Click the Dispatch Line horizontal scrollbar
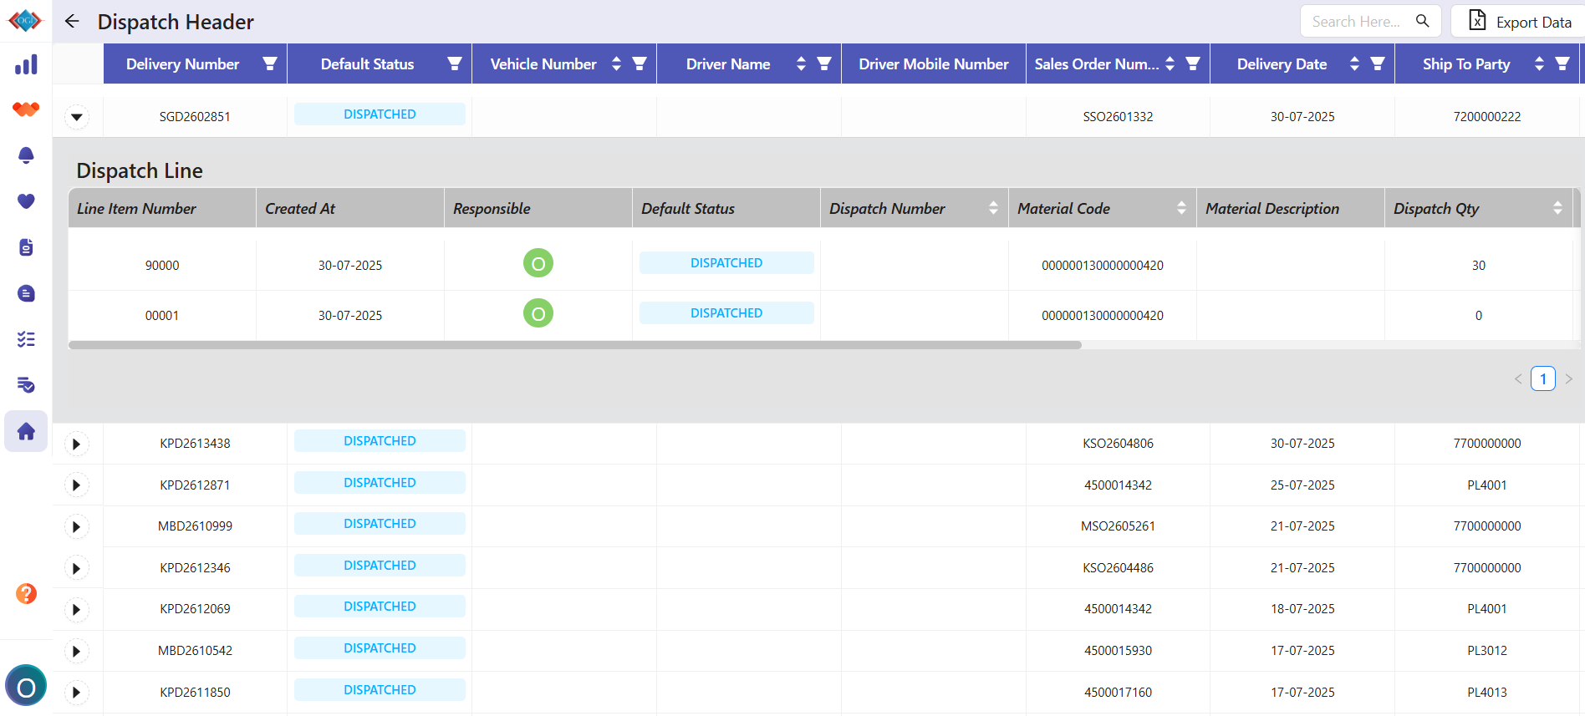This screenshot has height=716, width=1585. (x=575, y=344)
